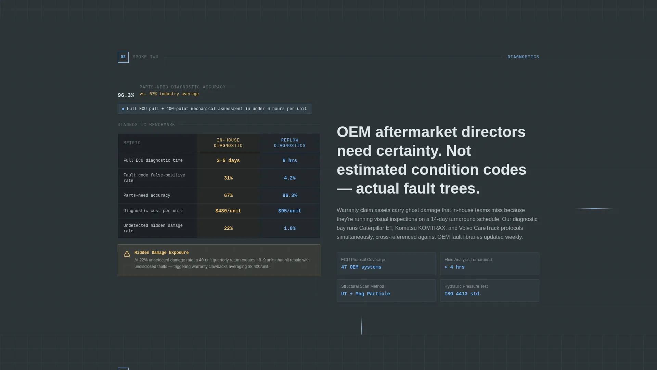Select 'Undetected hidden damage rate' row label
657x370 pixels.
pyautogui.click(x=153, y=229)
